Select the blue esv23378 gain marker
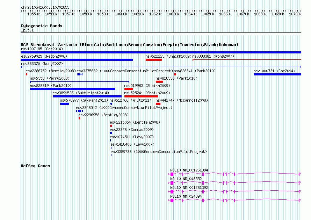The height and width of the screenshot is (220, 311). coord(111,133)
